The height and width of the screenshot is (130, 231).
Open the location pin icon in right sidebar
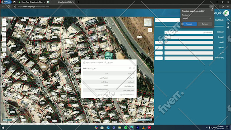coord(228,27)
